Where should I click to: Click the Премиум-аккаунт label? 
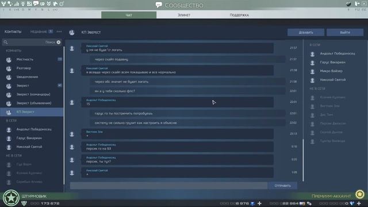pos(331,196)
